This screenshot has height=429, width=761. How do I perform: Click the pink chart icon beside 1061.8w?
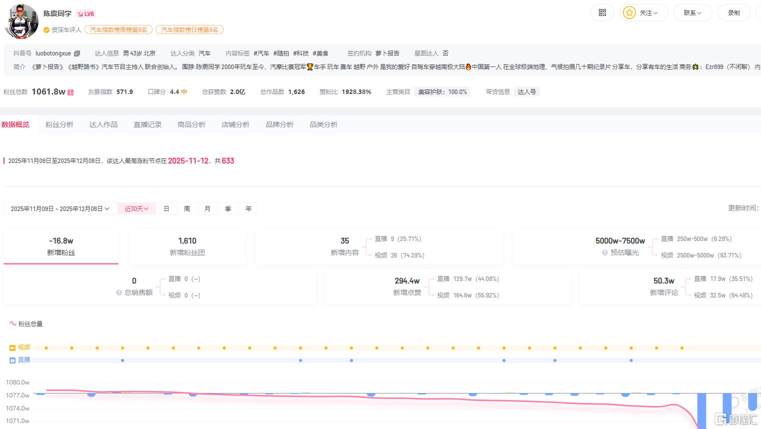71,92
